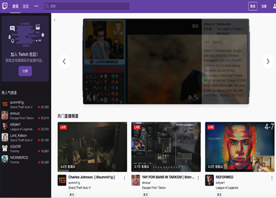The height and width of the screenshot is (198, 276).
Task: Click the REFORMED stream title
Action: (x=225, y=177)
